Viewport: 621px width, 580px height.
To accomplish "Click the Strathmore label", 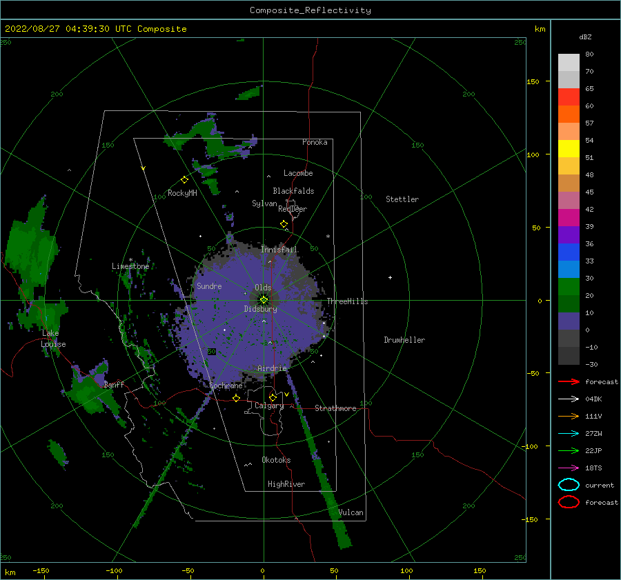I will coord(335,408).
